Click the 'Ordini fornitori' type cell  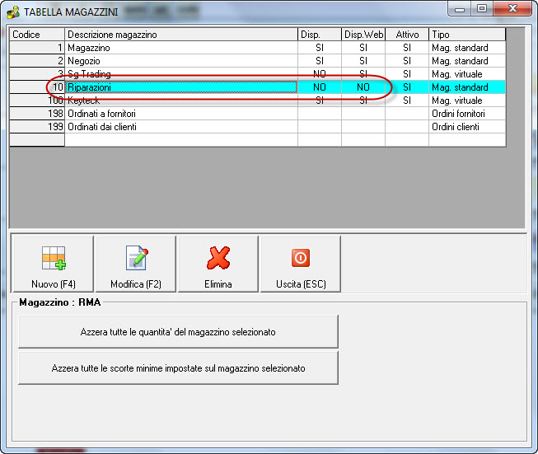467,113
